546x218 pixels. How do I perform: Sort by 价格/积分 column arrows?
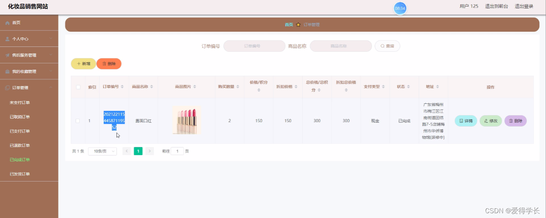259,90
